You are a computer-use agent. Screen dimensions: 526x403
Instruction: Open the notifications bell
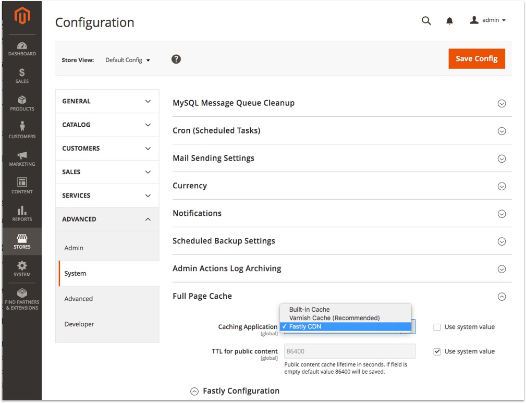pos(449,21)
